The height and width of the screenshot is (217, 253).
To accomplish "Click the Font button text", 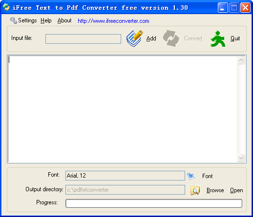I will (x=207, y=176).
